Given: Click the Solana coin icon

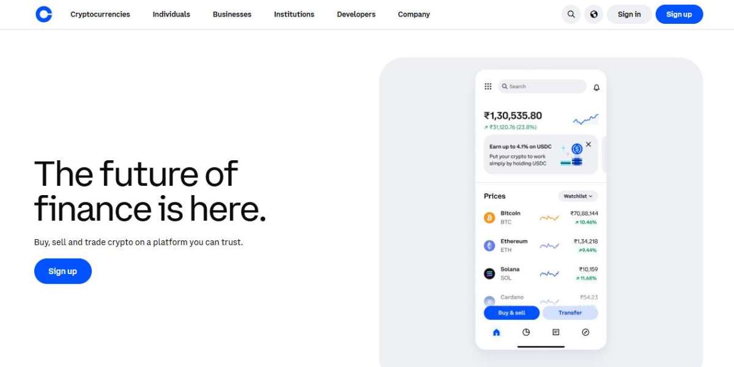Looking at the screenshot, I should [489, 273].
